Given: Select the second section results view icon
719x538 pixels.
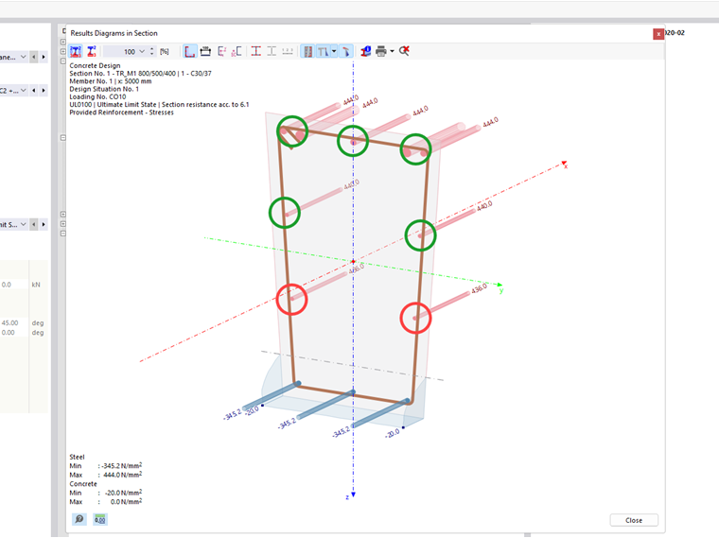Looking at the screenshot, I should 92,51.
